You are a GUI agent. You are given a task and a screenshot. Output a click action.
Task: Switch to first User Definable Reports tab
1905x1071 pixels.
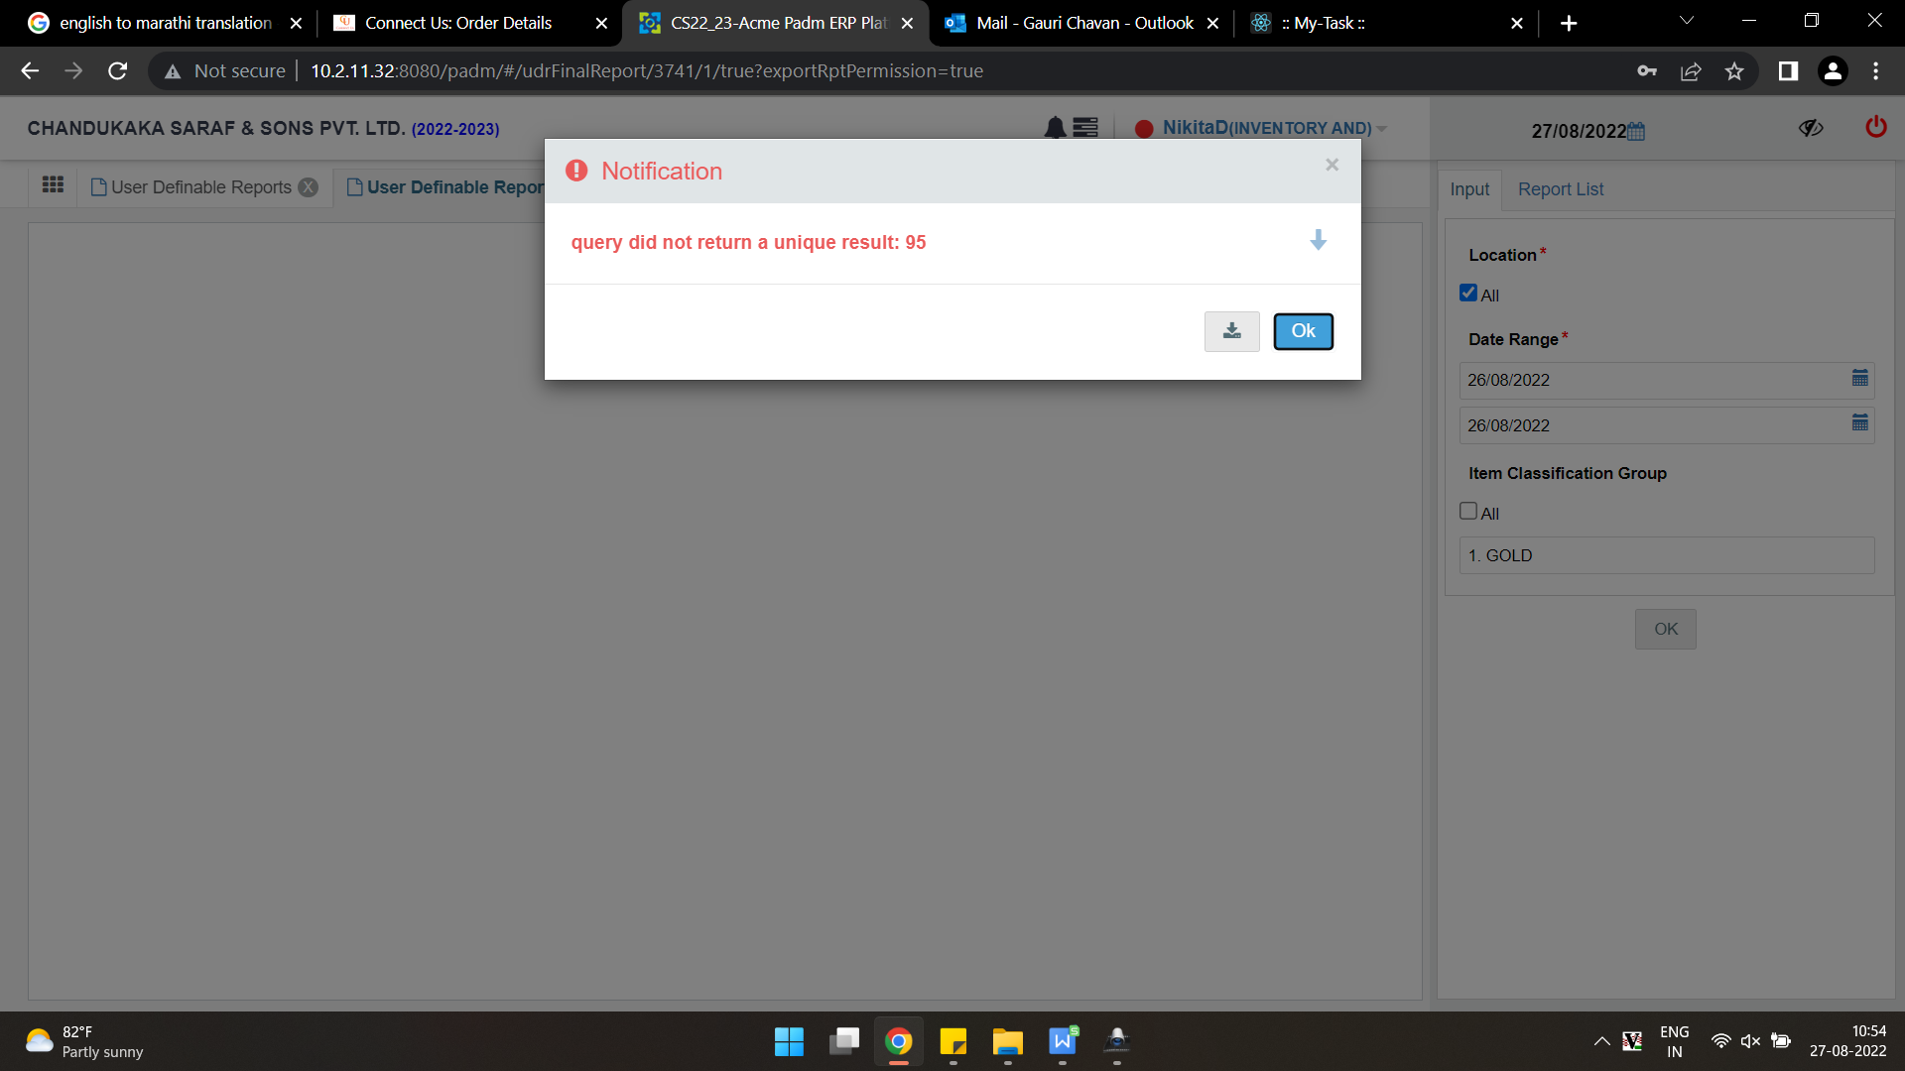pyautogui.click(x=191, y=187)
